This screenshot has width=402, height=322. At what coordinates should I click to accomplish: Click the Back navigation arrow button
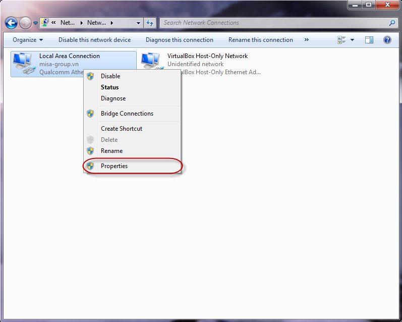(12, 23)
